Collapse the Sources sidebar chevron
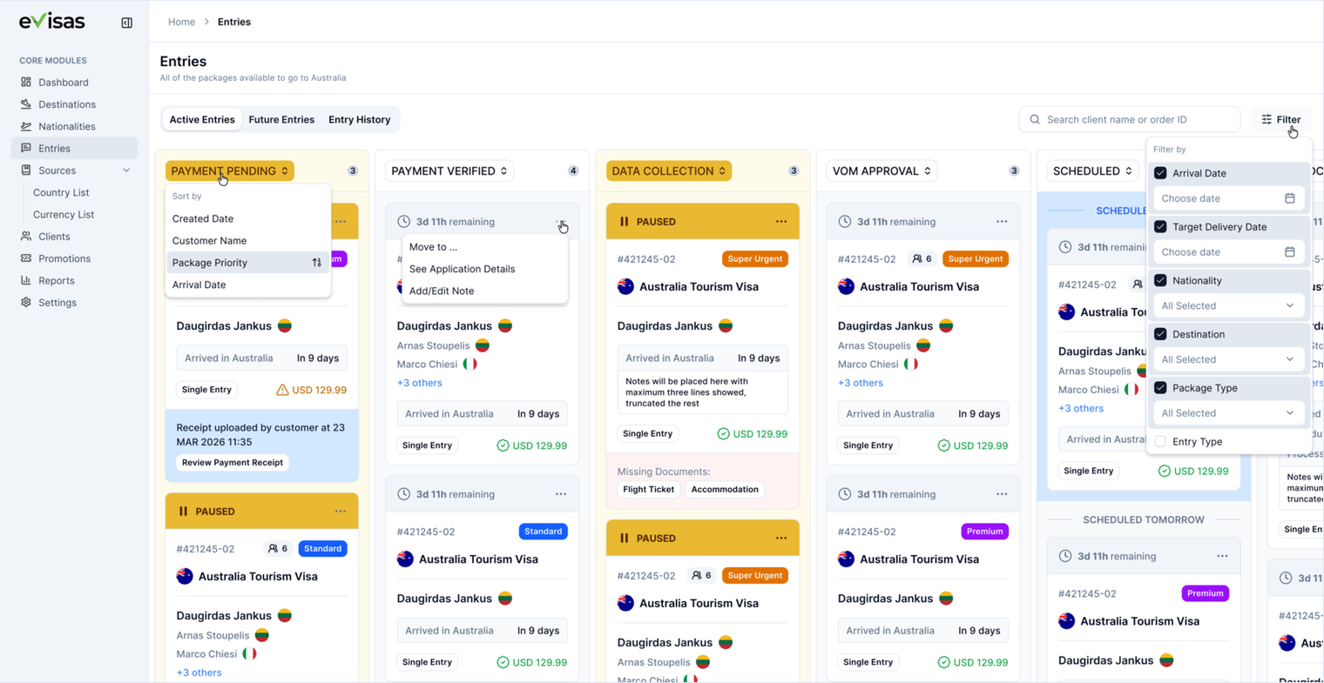Screen dimensions: 1324x683 pos(126,171)
